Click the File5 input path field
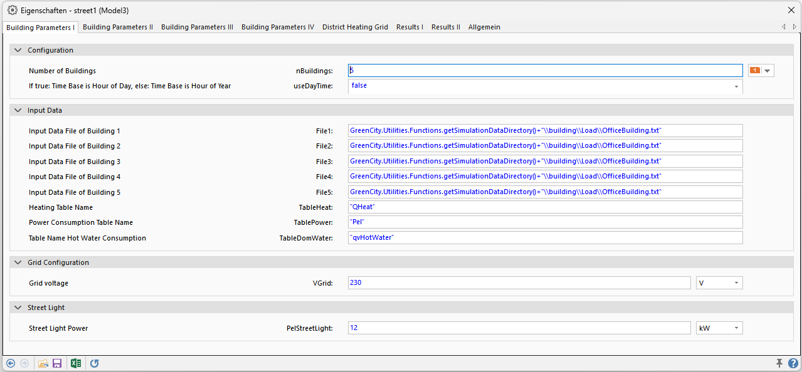The height and width of the screenshot is (372, 802). [546, 192]
